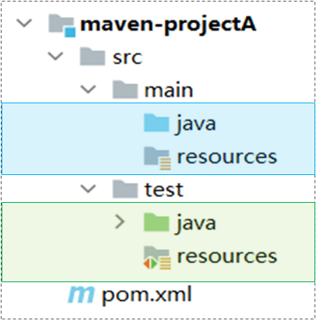Collapse the main folder chevron
Screen dimensions: 316x320
tap(88, 89)
